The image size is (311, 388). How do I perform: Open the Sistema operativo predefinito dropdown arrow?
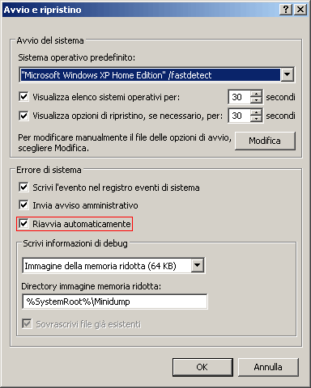(287, 74)
